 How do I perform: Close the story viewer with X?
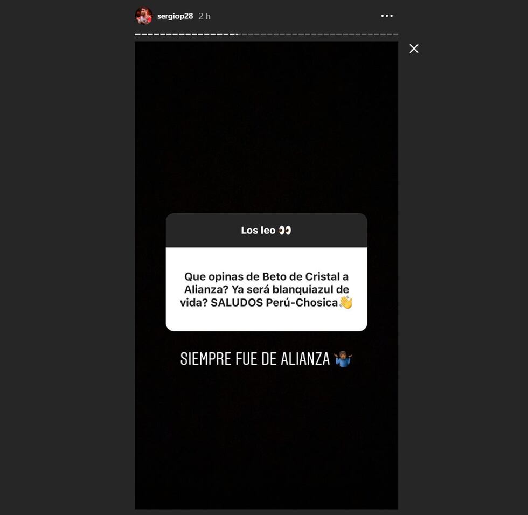click(x=414, y=48)
